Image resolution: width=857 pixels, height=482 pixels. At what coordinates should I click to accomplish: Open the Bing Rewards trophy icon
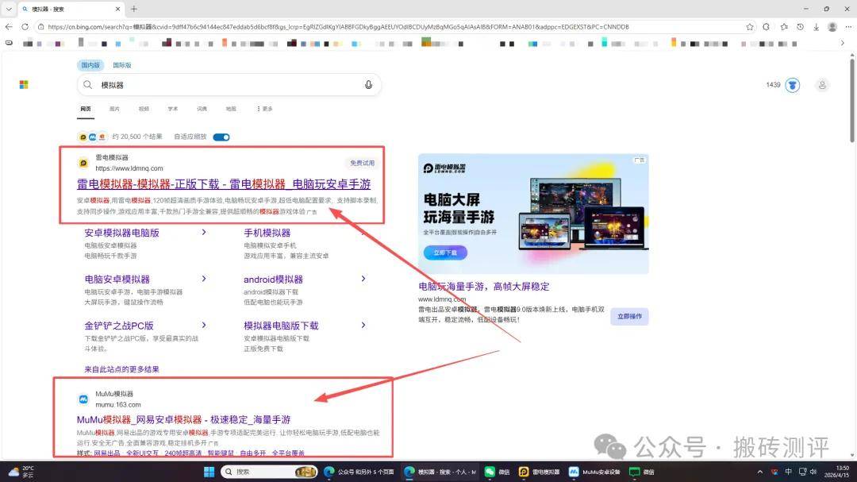[794, 85]
